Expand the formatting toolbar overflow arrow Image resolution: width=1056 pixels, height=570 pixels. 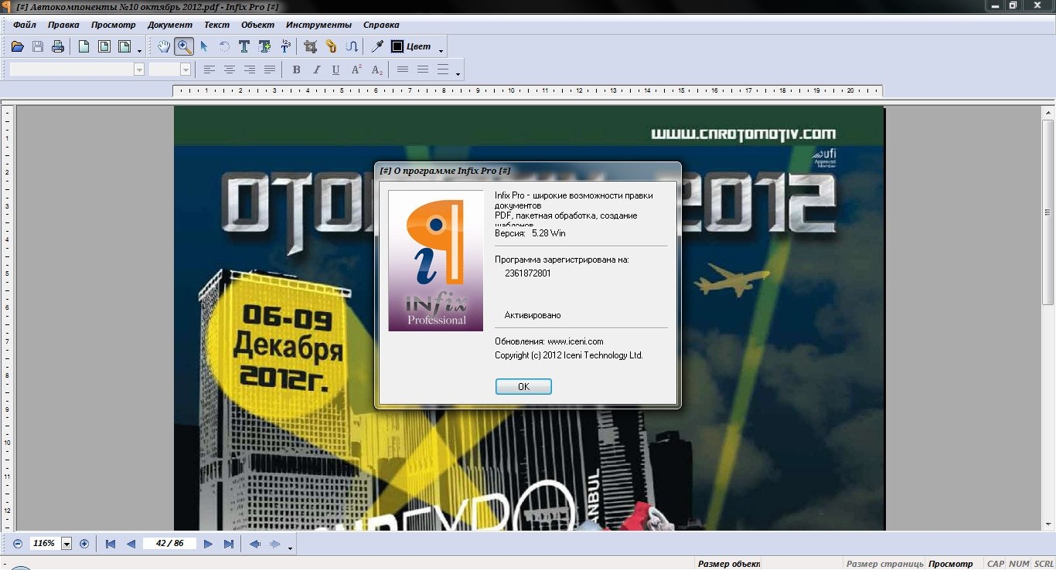pyautogui.click(x=458, y=74)
